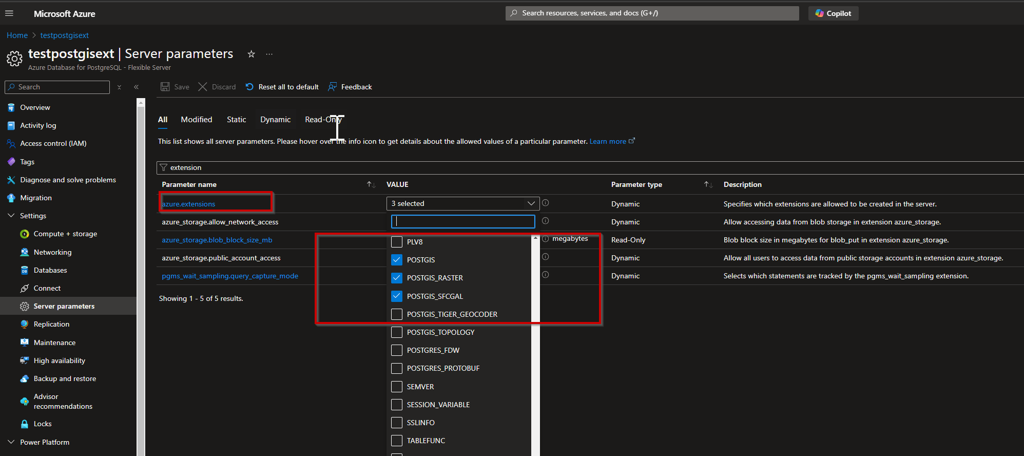The width and height of the screenshot is (1024, 456).
Task: Open the Feedback button
Action: [x=350, y=87]
